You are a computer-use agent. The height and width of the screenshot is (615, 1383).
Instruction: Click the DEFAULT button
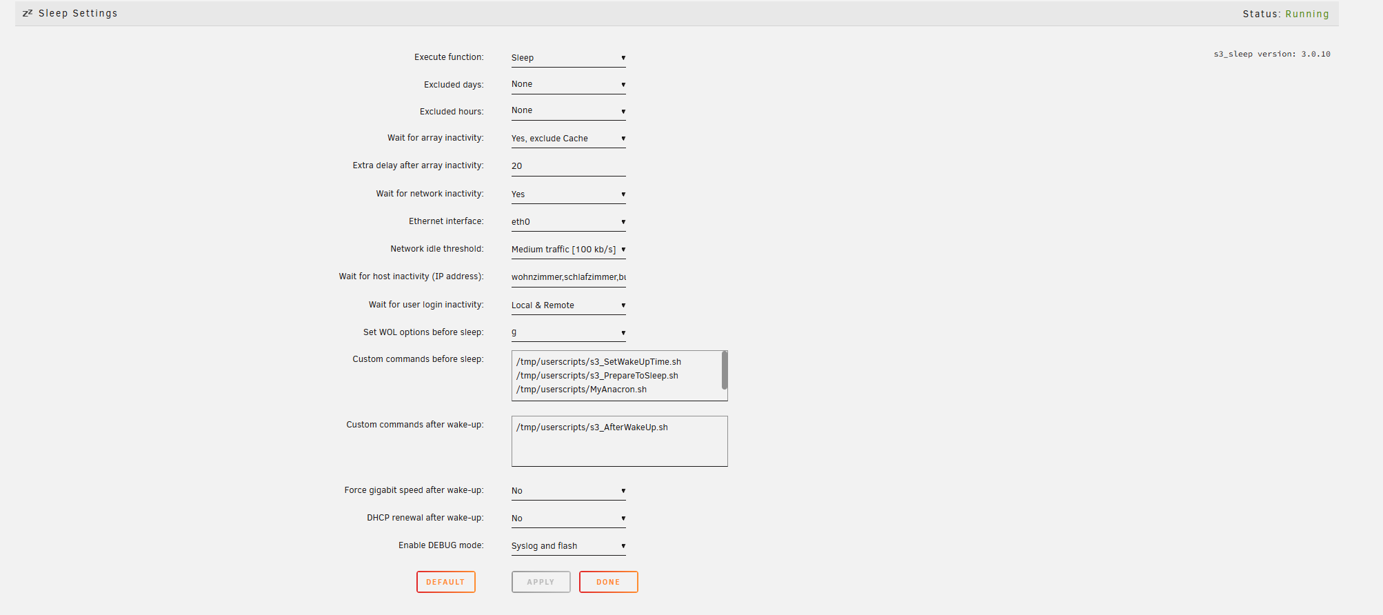[445, 582]
